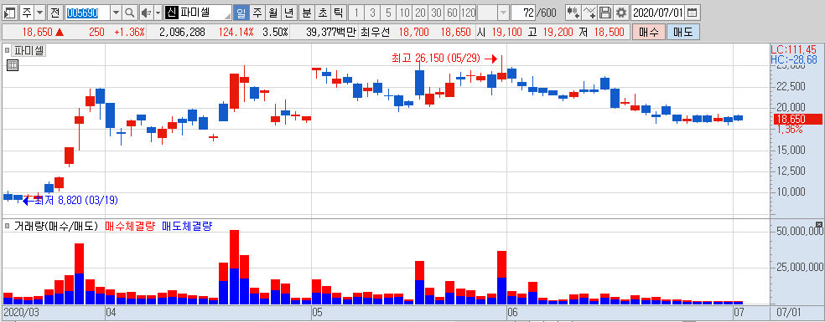This screenshot has height=322, width=825.
Task: Click the stock code field 005690
Action: (87, 12)
